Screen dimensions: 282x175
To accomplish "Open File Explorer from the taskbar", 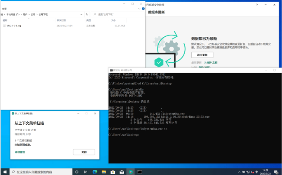I will point(104,172).
